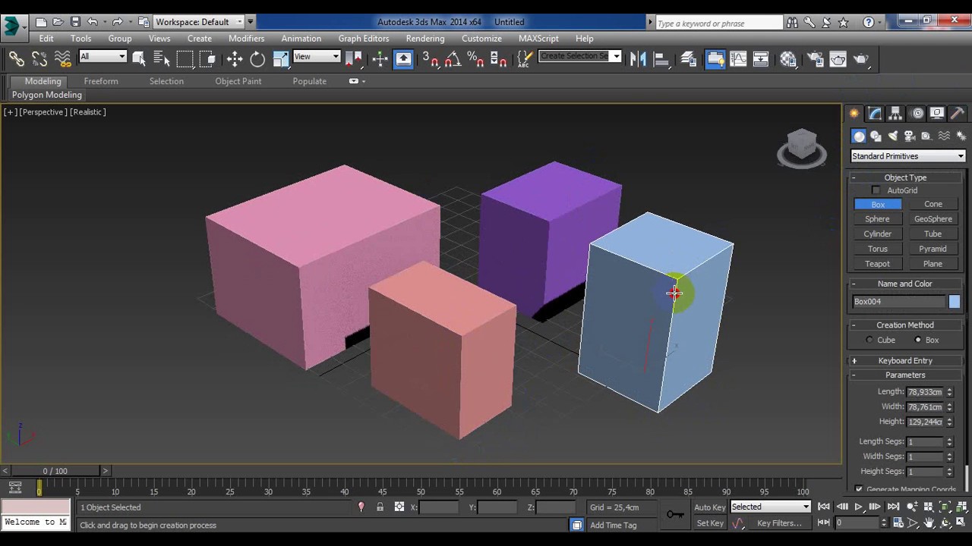Select the Helpers category icon
Screen dimensions: 972x546
(x=926, y=136)
